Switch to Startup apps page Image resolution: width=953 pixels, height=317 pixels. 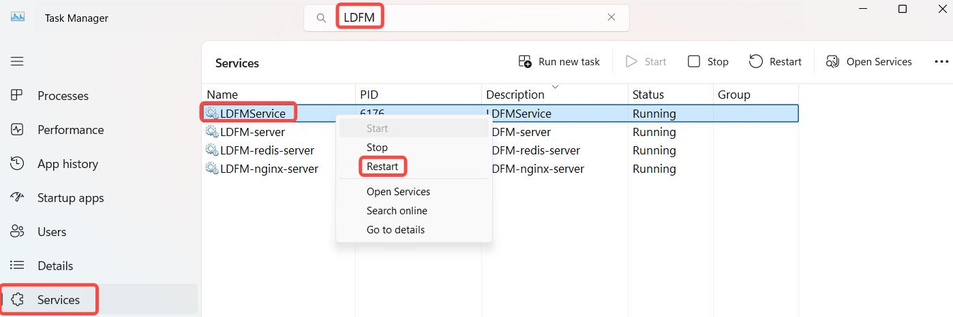click(70, 198)
